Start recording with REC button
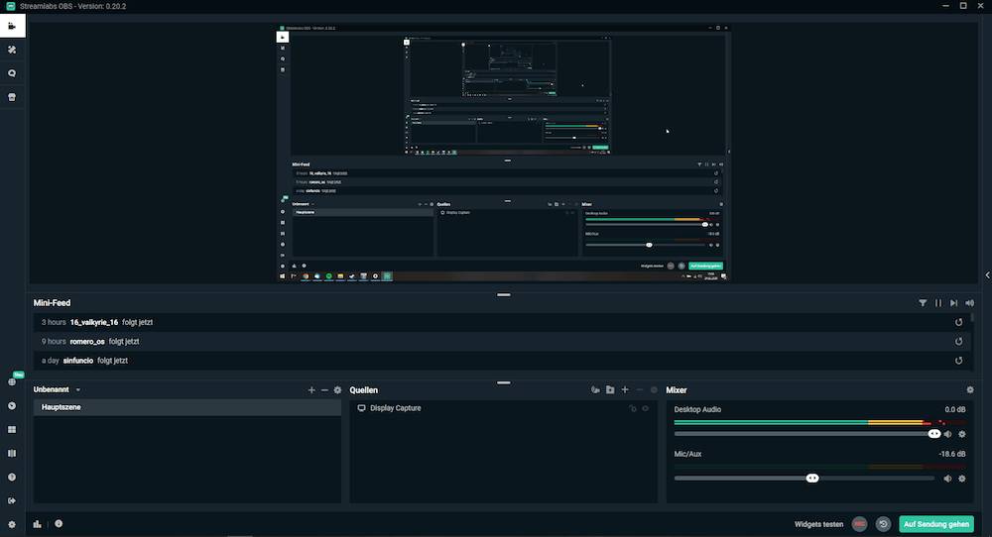This screenshot has height=537, width=992. click(859, 524)
